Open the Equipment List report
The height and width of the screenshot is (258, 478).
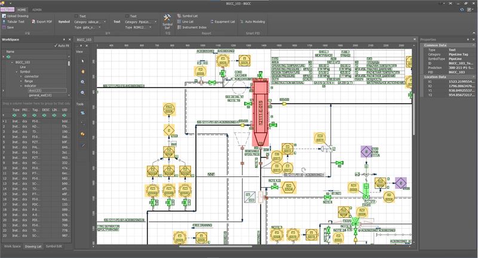point(222,21)
